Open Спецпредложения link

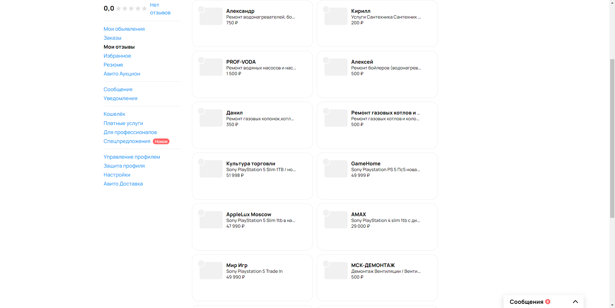click(127, 141)
